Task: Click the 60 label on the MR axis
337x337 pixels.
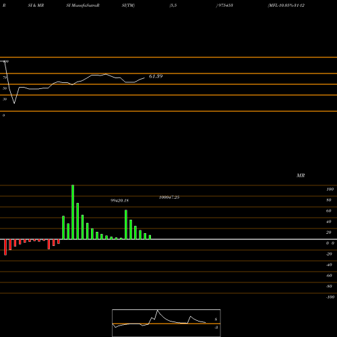Action: point(328,211)
